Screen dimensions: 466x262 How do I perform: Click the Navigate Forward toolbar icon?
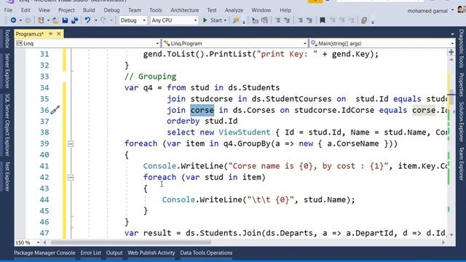click(x=28, y=20)
